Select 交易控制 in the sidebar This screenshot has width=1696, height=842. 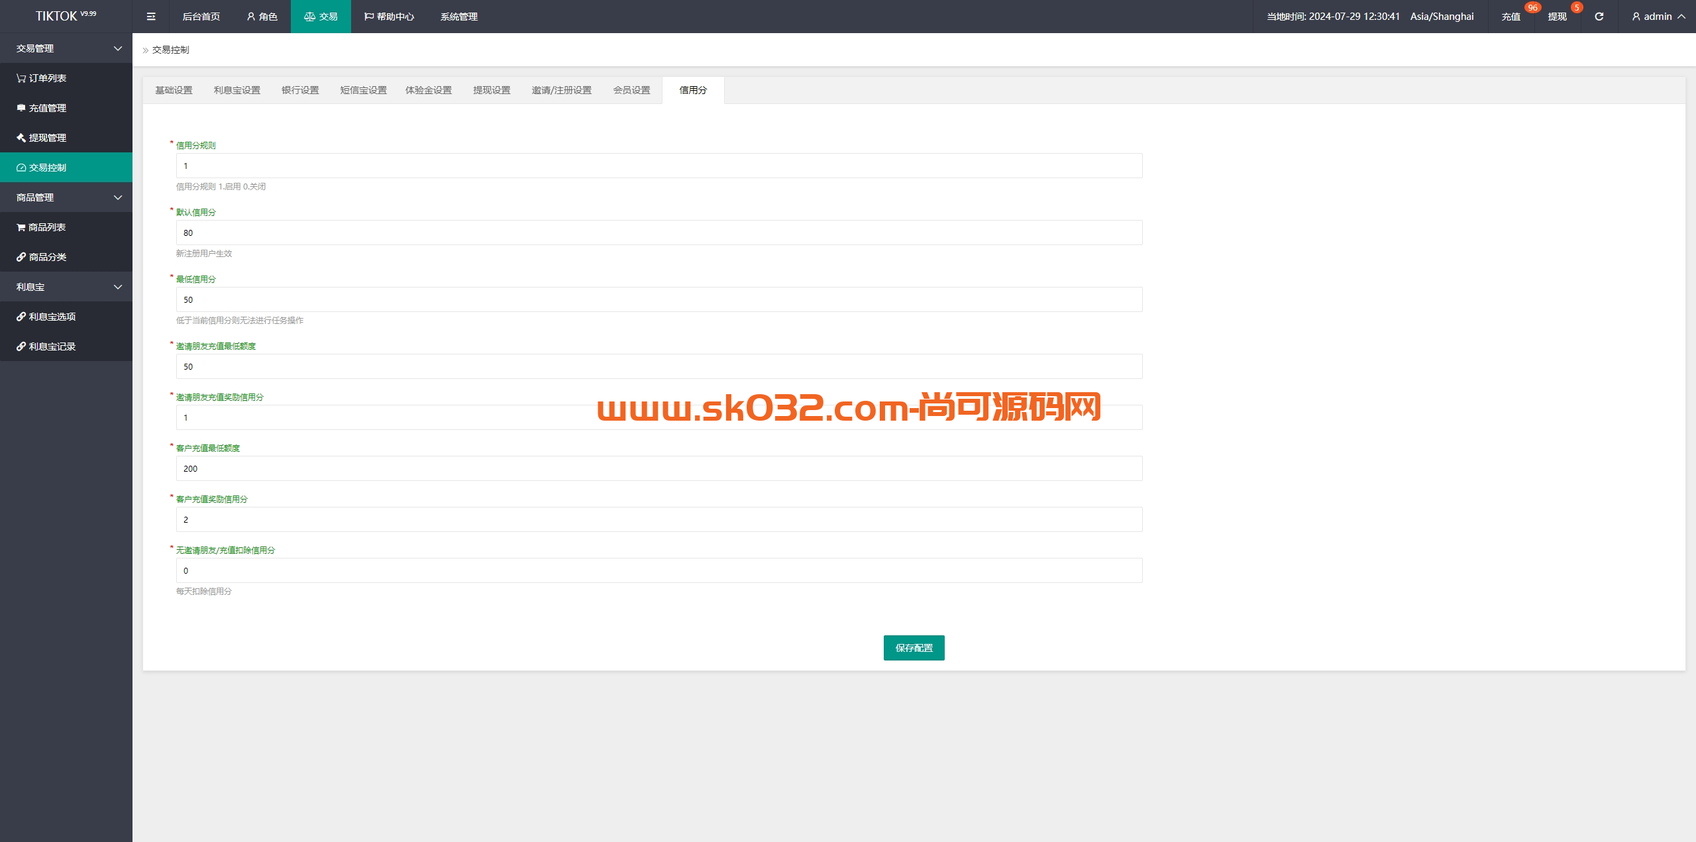coord(66,168)
